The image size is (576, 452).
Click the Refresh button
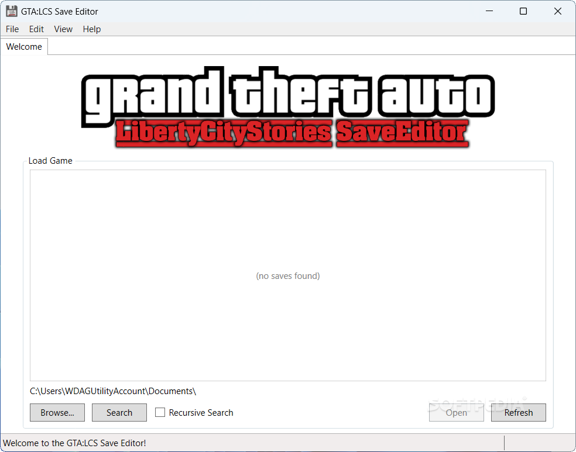click(518, 413)
